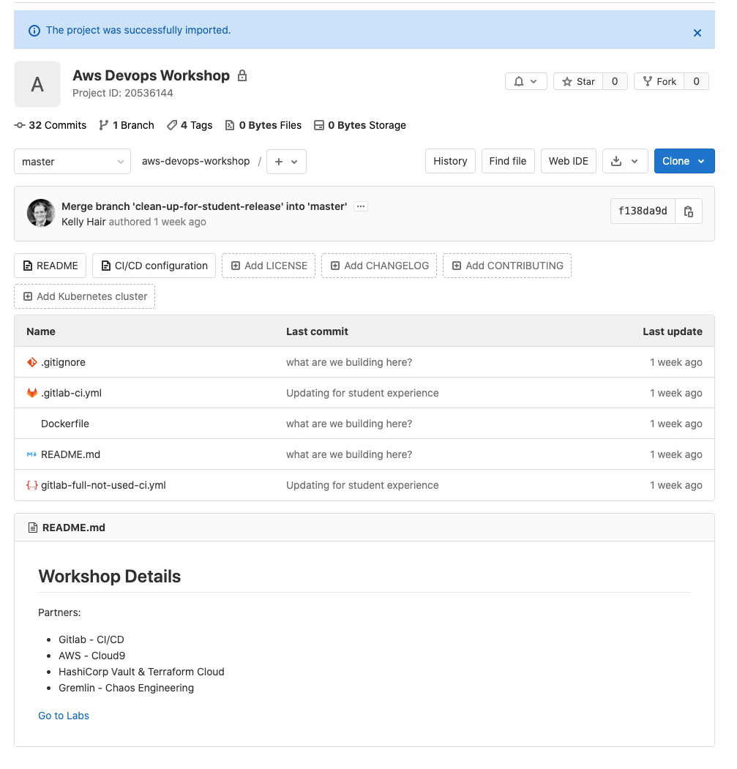This screenshot has height=769, width=737.
Task: Click Add LICENSE
Action: (269, 266)
